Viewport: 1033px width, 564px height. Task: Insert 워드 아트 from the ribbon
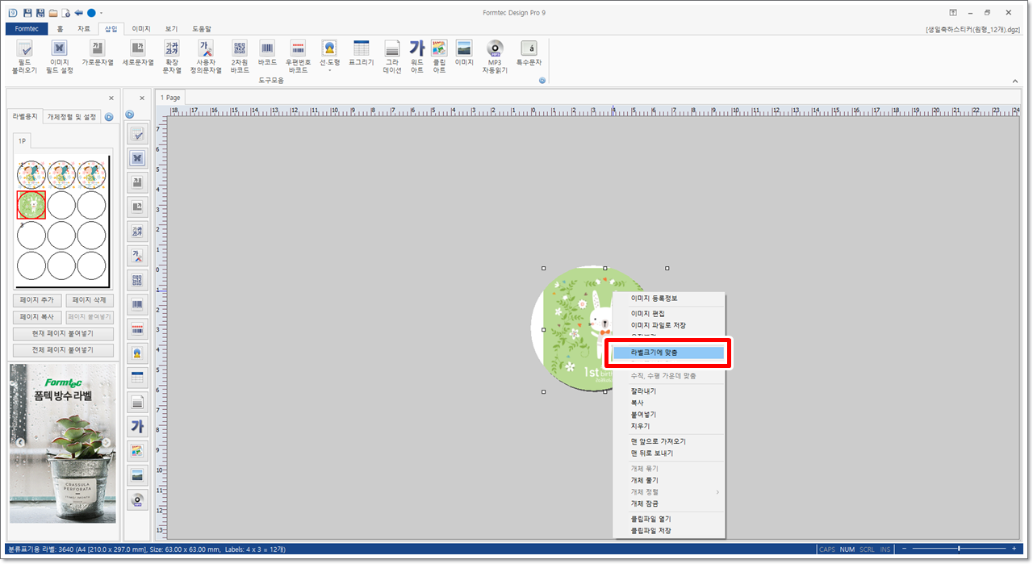click(x=416, y=56)
